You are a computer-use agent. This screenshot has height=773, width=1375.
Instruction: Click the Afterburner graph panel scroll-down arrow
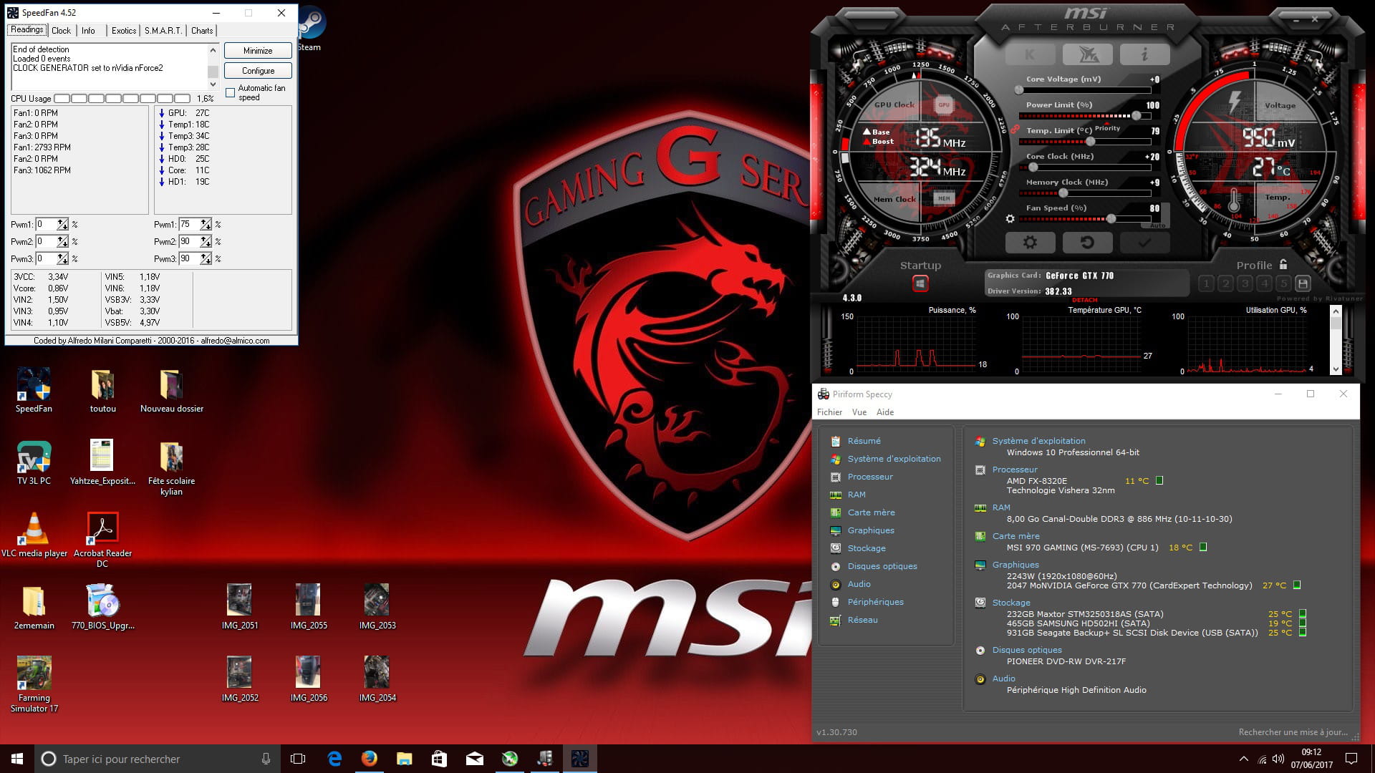tap(1336, 369)
